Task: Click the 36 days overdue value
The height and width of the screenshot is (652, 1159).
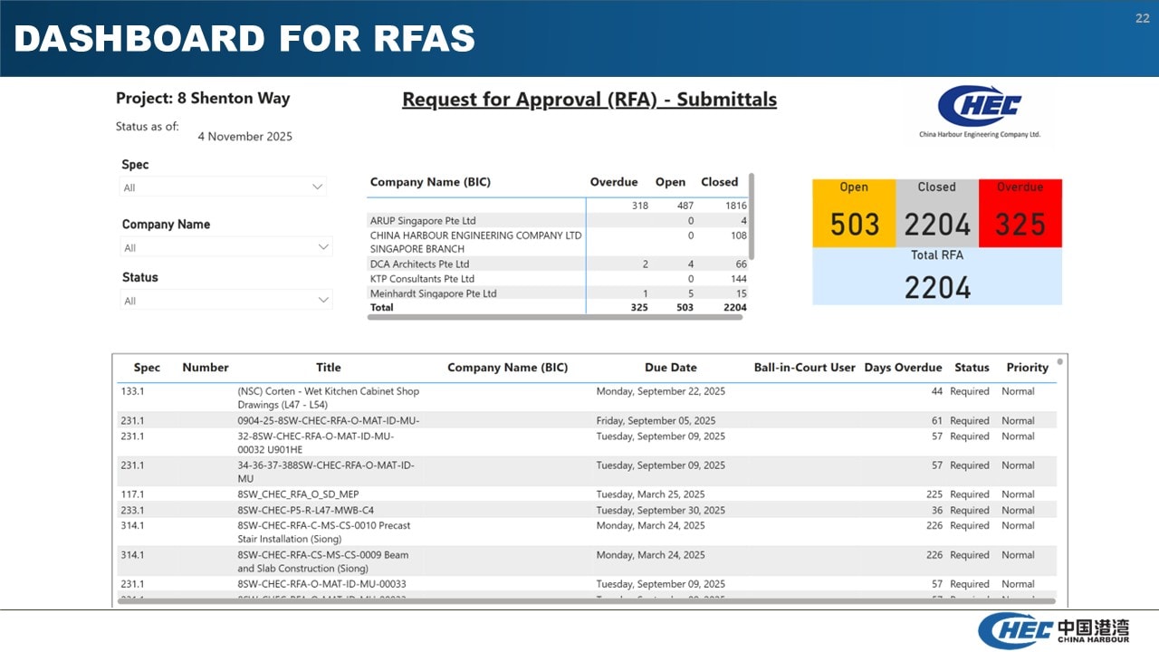Action: (937, 510)
